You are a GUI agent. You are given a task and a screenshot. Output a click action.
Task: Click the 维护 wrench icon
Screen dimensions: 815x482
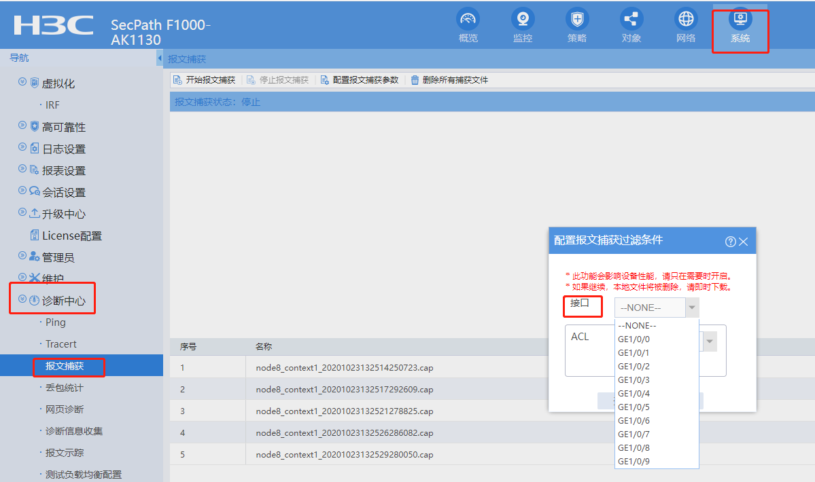pos(34,278)
